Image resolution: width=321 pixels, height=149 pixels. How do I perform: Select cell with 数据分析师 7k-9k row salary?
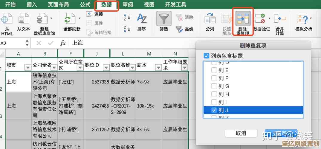pos(149,82)
